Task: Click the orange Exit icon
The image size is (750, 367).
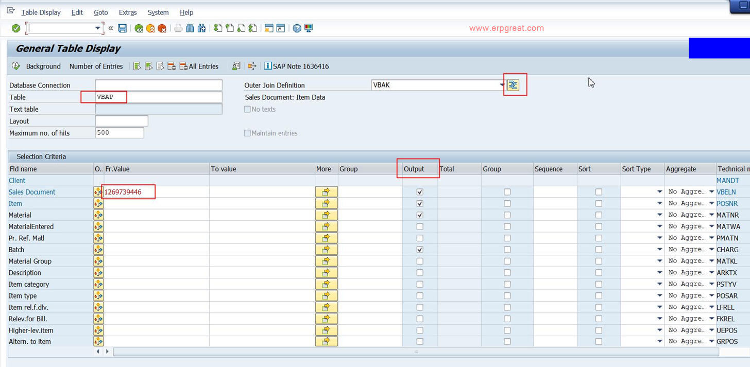Action: click(150, 28)
